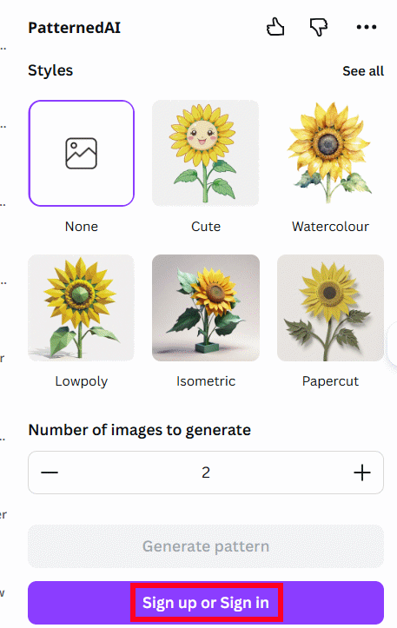
Task: Pick the Lowpoly style thumbnail
Action: point(82,307)
